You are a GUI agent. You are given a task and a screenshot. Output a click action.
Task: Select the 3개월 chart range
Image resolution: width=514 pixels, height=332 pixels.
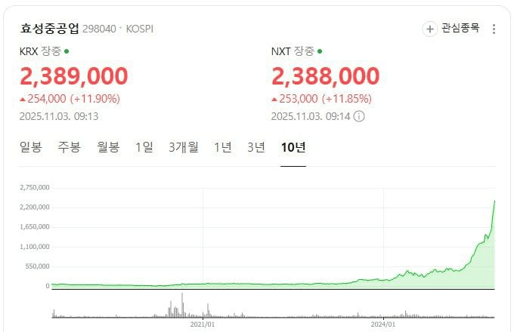(x=184, y=147)
